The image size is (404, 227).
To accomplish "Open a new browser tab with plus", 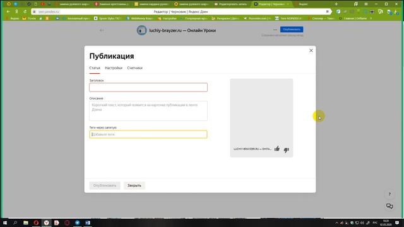I will (336, 4).
